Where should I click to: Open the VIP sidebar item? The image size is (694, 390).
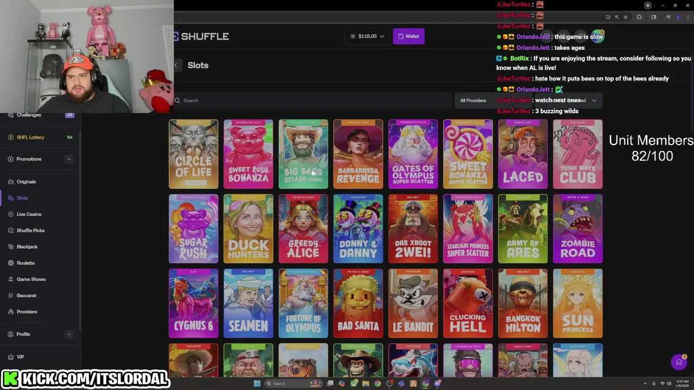[x=40, y=357]
